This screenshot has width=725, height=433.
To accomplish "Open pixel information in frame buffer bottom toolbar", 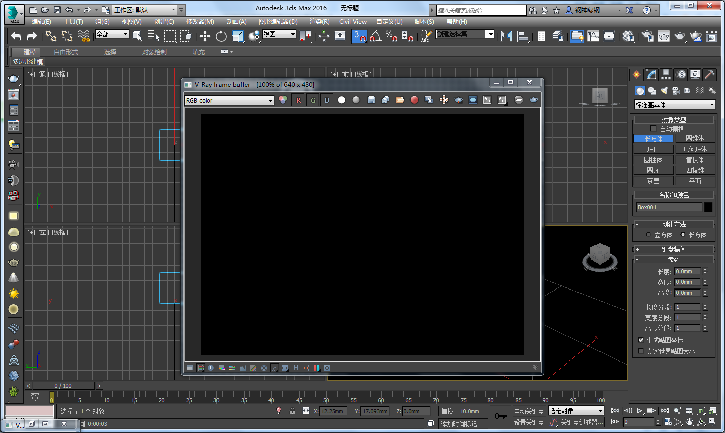I will [210, 368].
